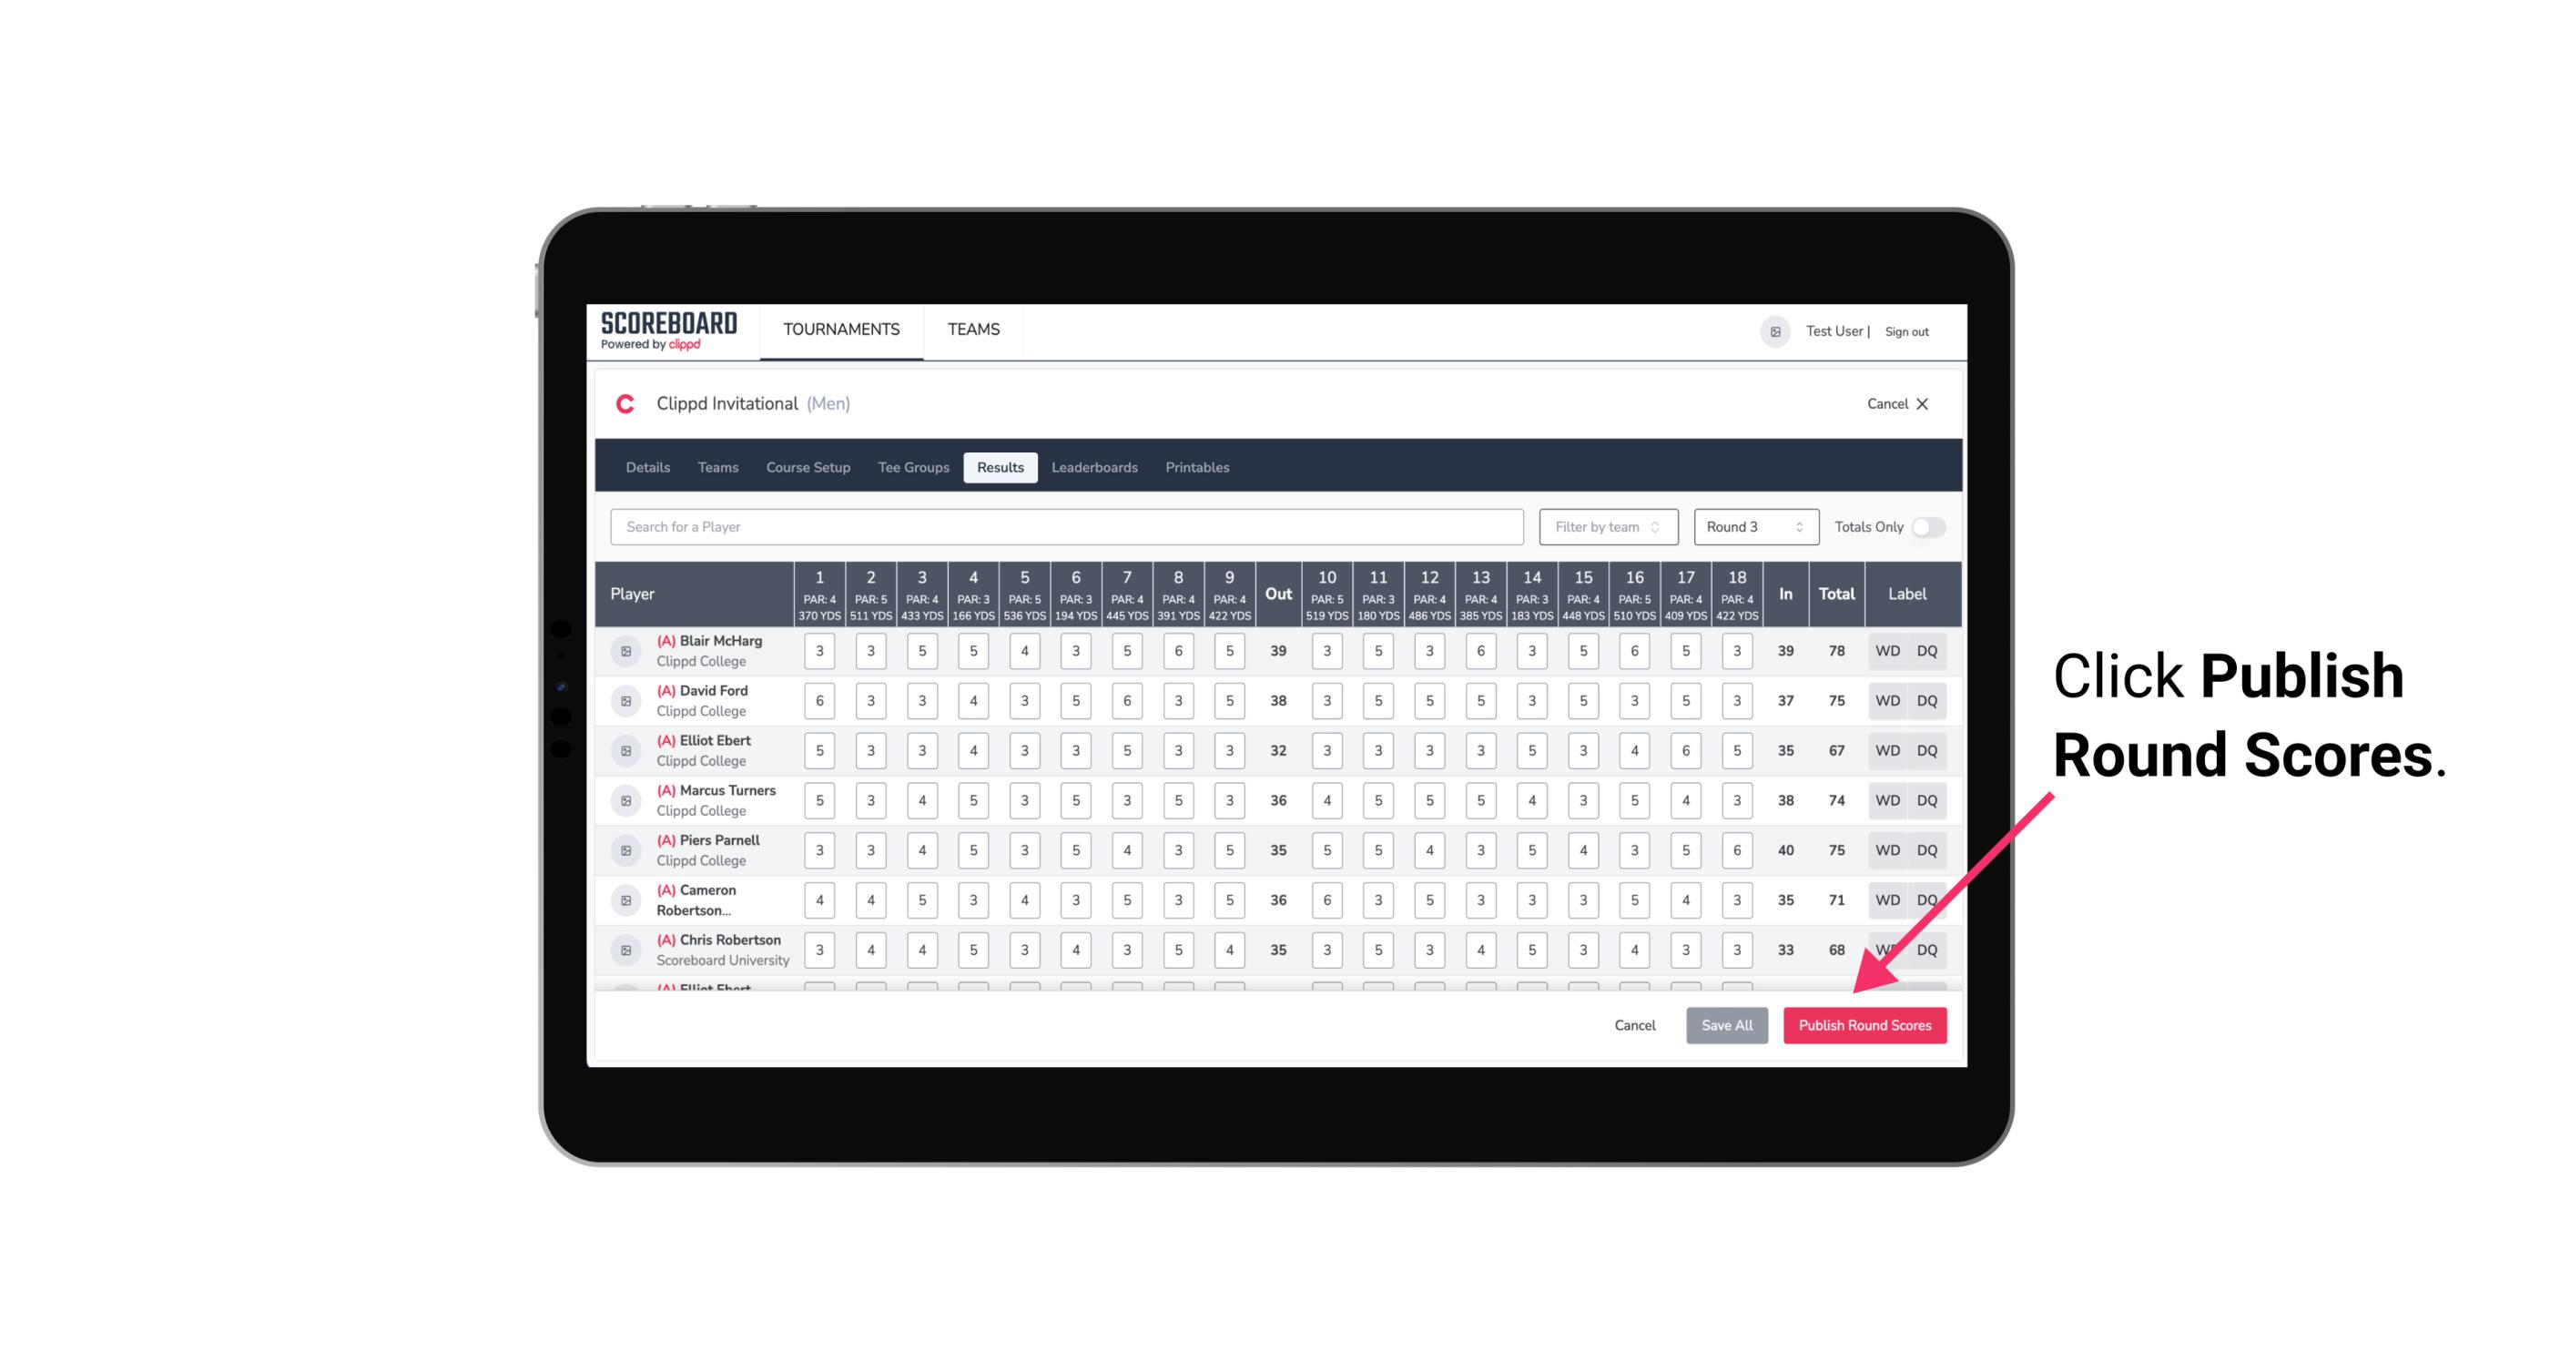Click the WD icon for Cameron Robertson
This screenshot has height=1372, width=2550.
click(x=1885, y=899)
